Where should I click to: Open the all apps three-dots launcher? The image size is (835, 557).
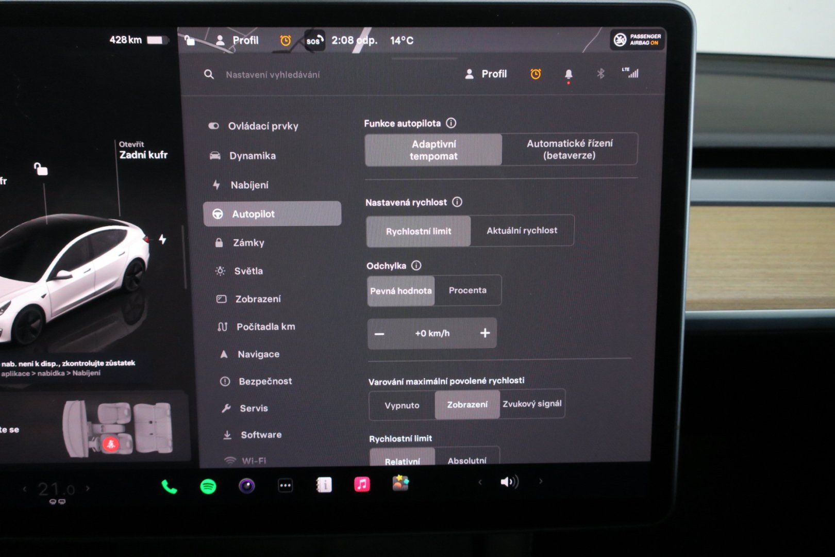(x=285, y=485)
